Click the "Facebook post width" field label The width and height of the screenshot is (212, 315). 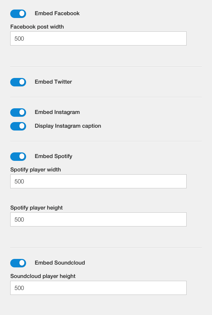click(37, 27)
